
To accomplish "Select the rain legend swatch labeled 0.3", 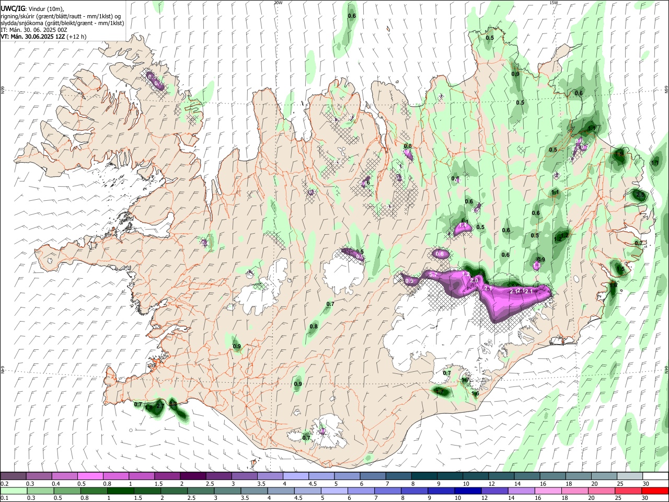I will coord(40,490).
